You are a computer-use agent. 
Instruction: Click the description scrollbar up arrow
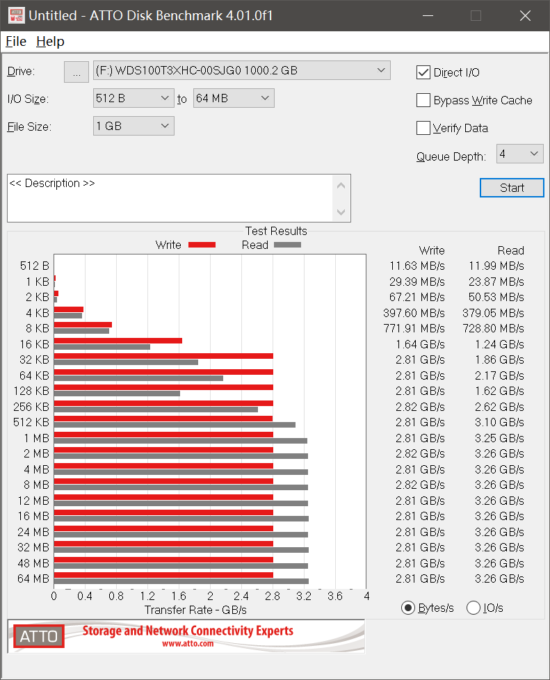tap(341, 186)
